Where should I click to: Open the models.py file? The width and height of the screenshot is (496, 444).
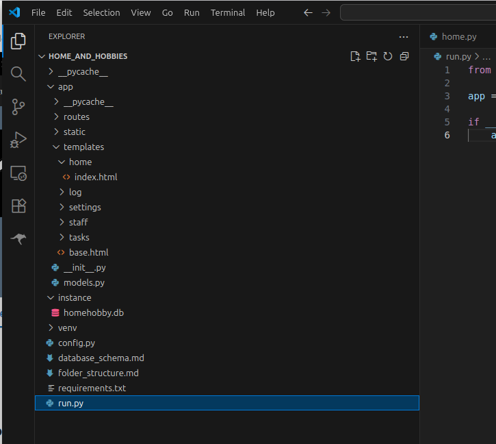point(83,282)
